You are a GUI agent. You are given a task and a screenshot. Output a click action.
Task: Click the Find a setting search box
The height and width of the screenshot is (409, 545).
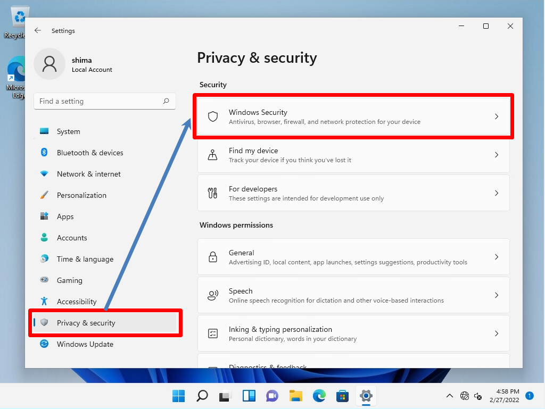point(105,101)
